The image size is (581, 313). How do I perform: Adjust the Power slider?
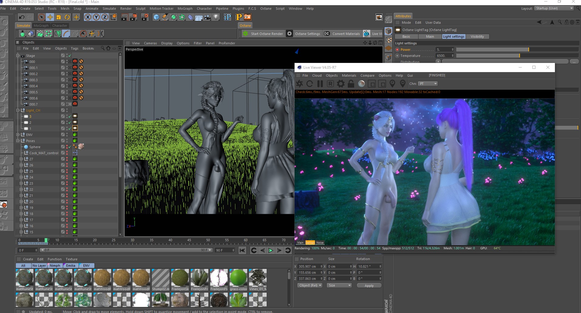pyautogui.click(x=517, y=50)
